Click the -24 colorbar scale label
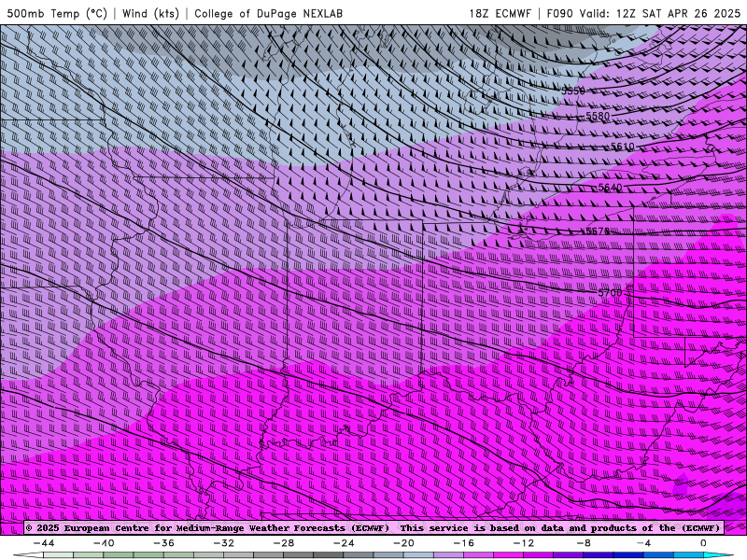The width and height of the screenshot is (747, 560). point(344,543)
